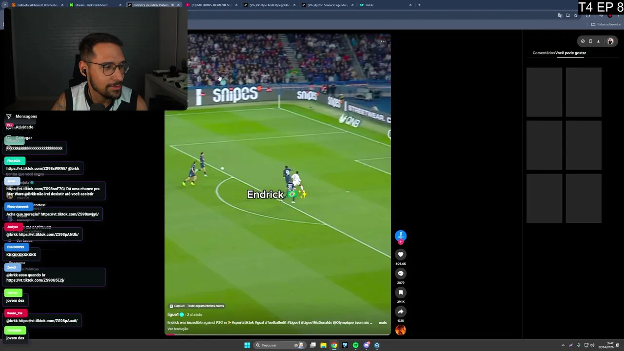The height and width of the screenshot is (351, 624).
Task: Open tiktok link ending ZS98sWRNE
Action: tap(36, 169)
